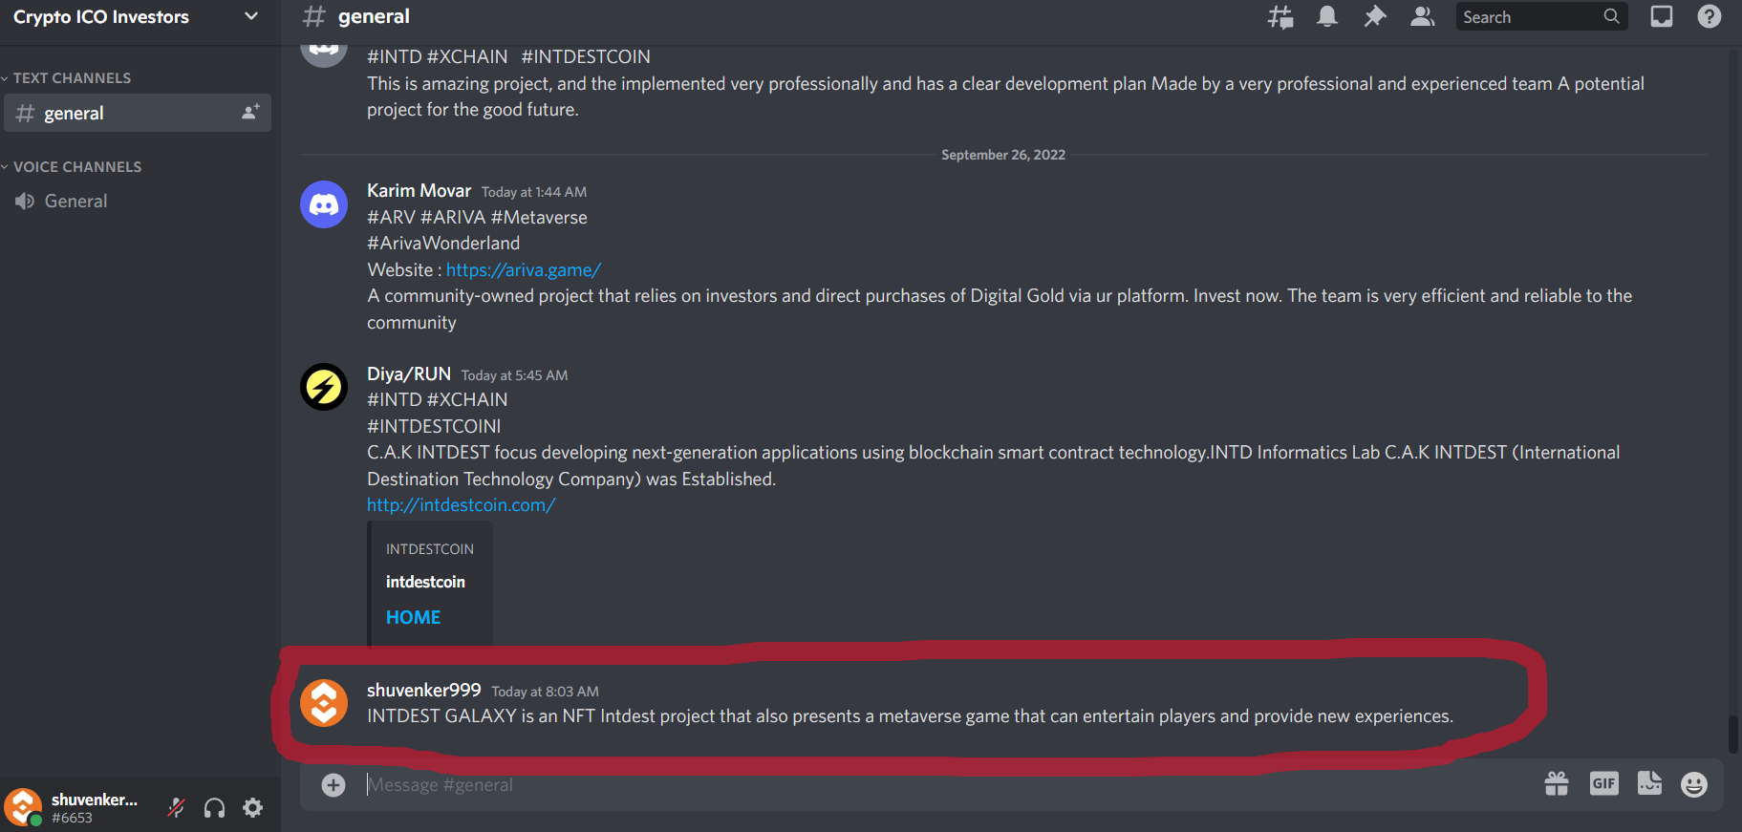This screenshot has width=1742, height=832.
Task: Open the Nitro gift icon
Action: 1557,784
